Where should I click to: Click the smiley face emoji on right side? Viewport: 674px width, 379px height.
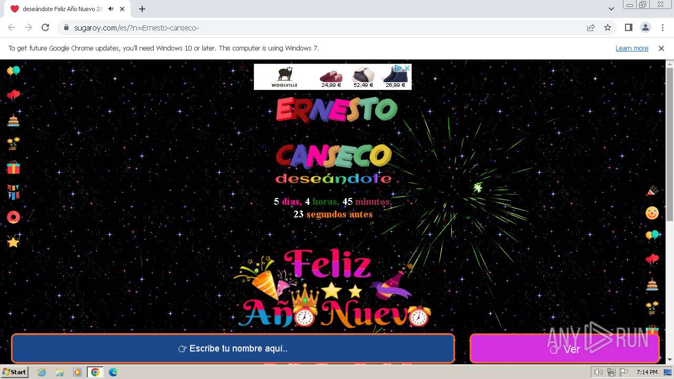[x=652, y=213]
